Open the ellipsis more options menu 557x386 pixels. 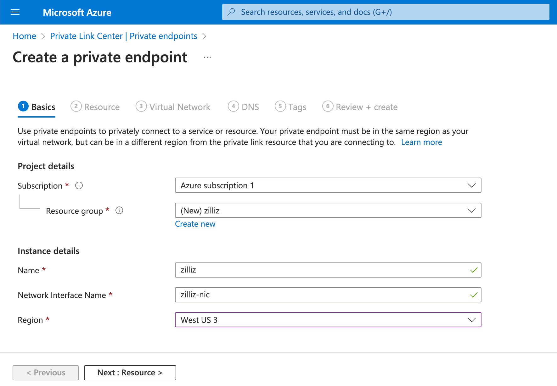(x=207, y=58)
